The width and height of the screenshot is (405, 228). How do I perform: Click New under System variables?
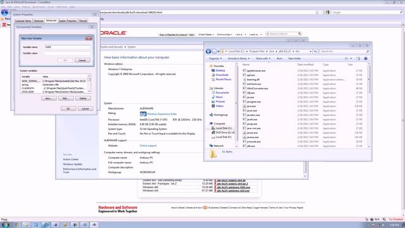click(x=49, y=99)
